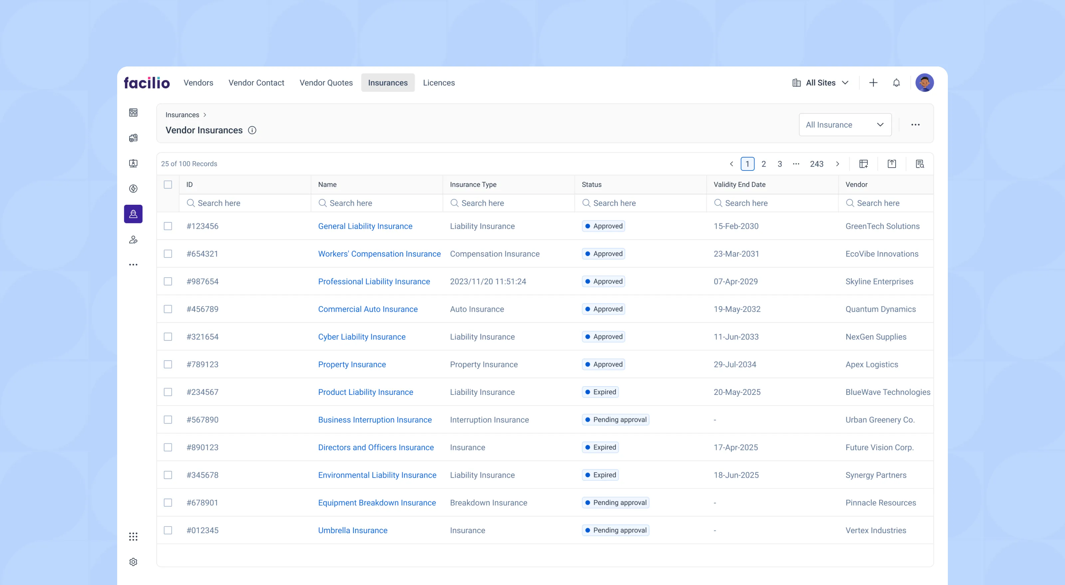This screenshot has width=1065, height=585.
Task: Check the row for #123456
Action: (168, 226)
